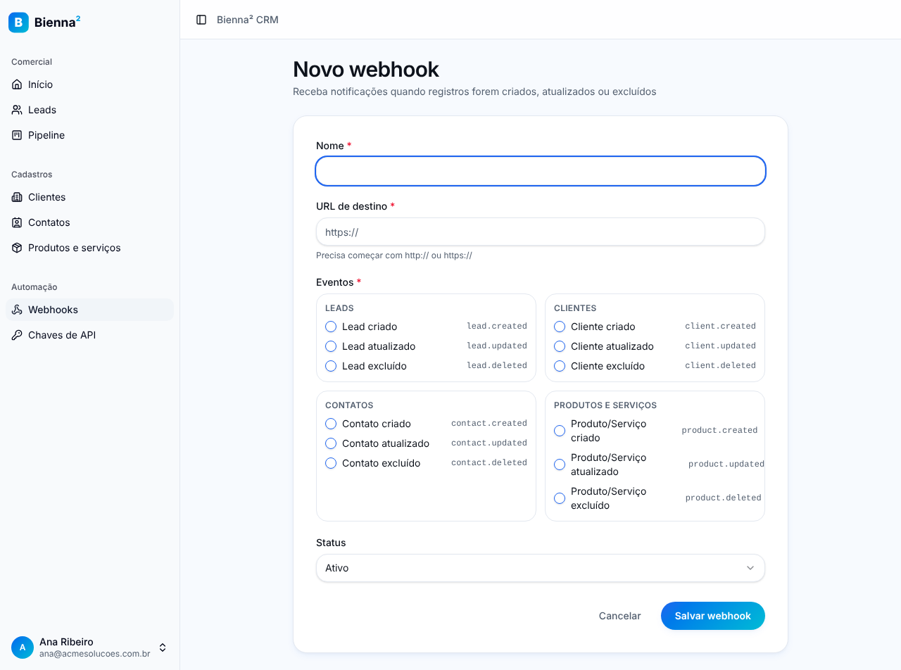Viewport: 901px width, 670px height.
Task: Check the Lead criado event
Action: coord(331,327)
